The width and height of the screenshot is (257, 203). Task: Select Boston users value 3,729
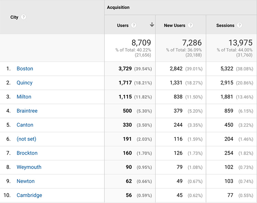[125, 69]
